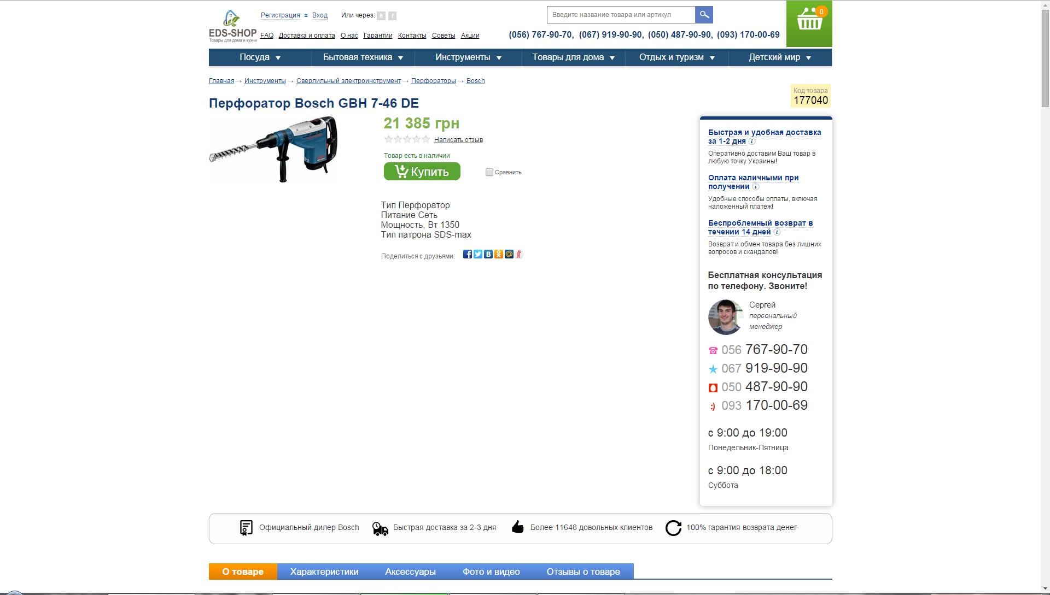Share product on VKontakte
This screenshot has height=595, width=1050.
tap(488, 254)
